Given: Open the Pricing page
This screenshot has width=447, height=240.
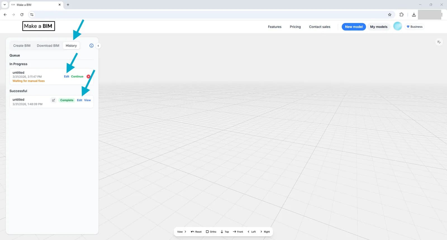Looking at the screenshot, I should tap(295, 27).
